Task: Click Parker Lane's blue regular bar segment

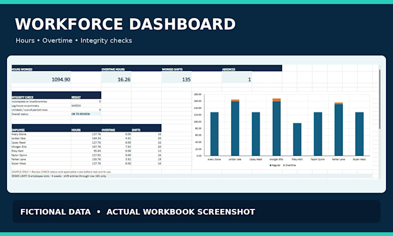Action: click(x=339, y=130)
